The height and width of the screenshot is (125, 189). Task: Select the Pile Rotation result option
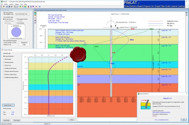(4, 59)
